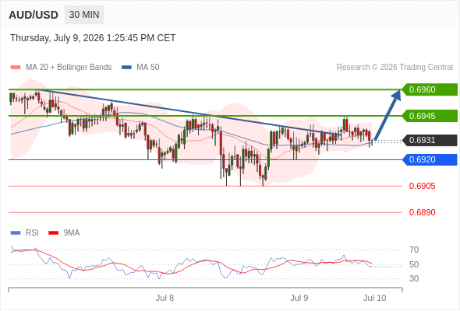This screenshot has width=460, height=311.
Task: Click the MA 50 legend swatch
Action: click(127, 68)
